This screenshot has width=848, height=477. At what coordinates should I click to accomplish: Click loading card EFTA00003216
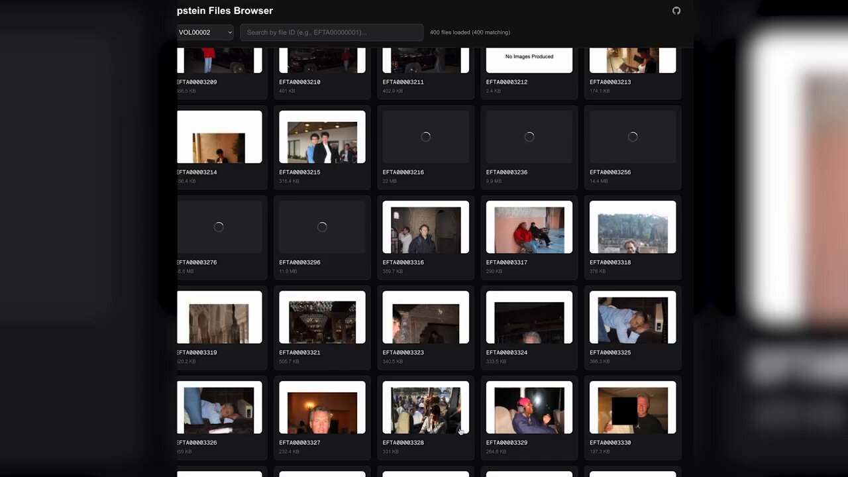pos(425,136)
